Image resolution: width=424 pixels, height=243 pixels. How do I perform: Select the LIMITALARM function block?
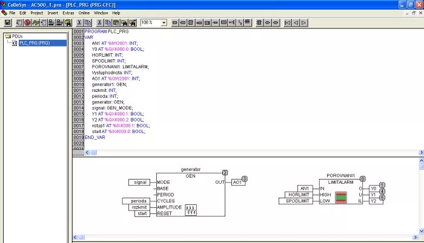point(340,192)
